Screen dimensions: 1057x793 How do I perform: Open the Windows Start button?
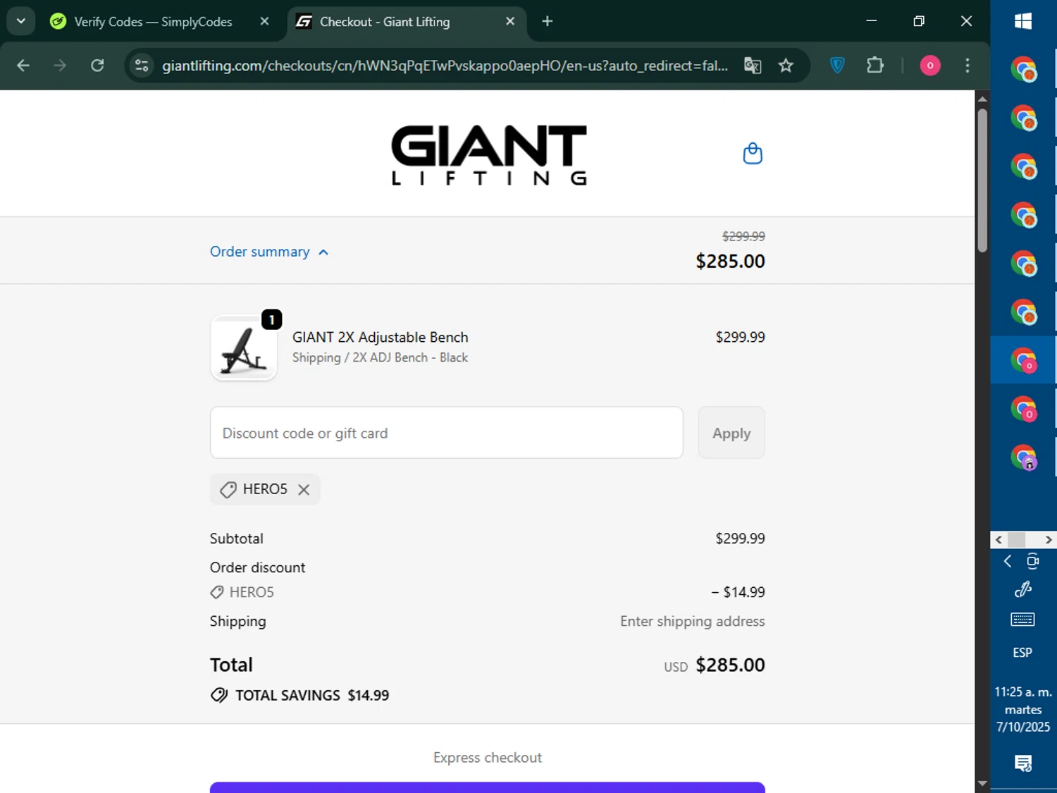[x=1023, y=21]
